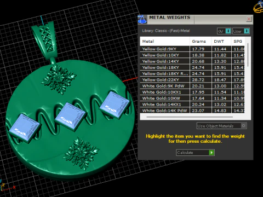Select the upper snowflake ornament
The width and height of the screenshot is (263, 197).
[x=59, y=79]
